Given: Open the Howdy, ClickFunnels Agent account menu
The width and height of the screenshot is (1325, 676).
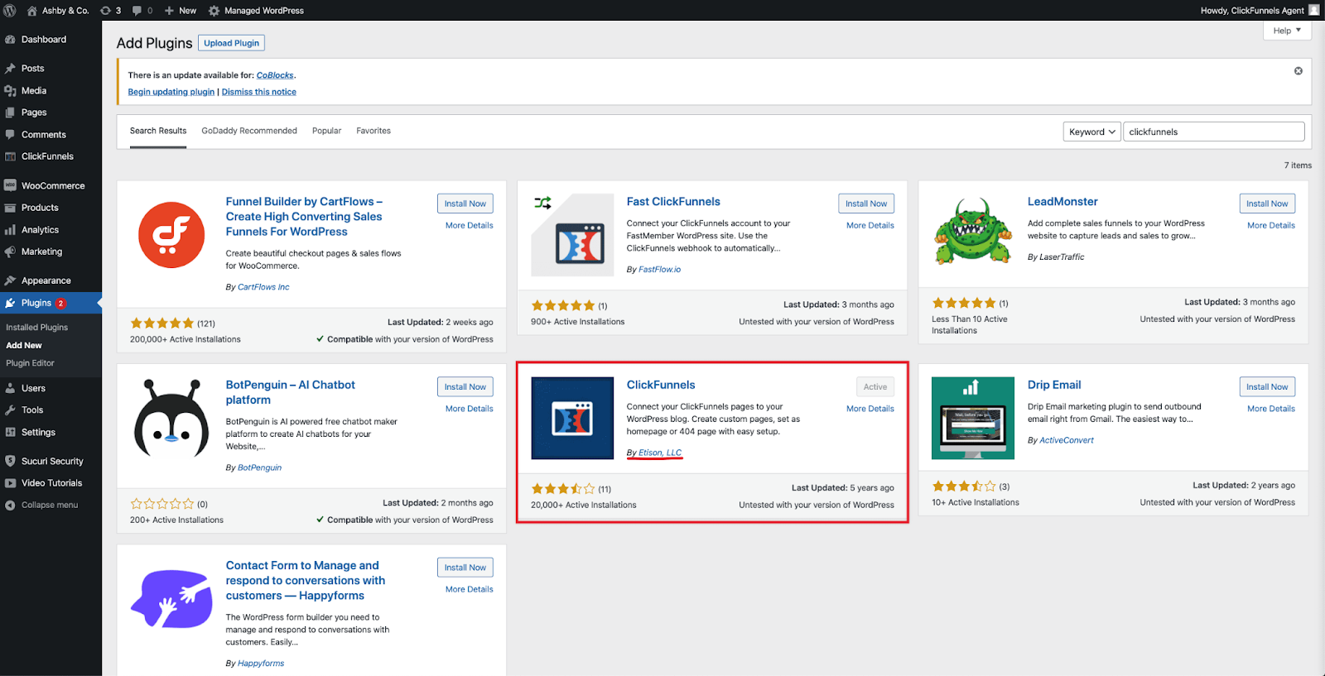Looking at the screenshot, I should tap(1260, 11).
